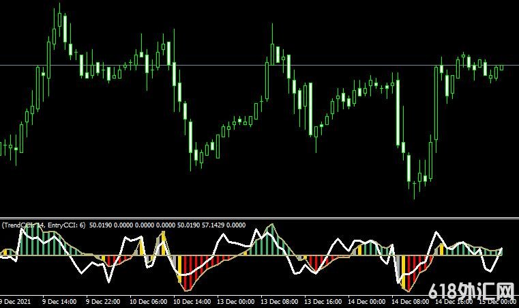Screen dimensions: 519x308
Task: Click the lowest candlestick wick on chart
Action: [415, 193]
